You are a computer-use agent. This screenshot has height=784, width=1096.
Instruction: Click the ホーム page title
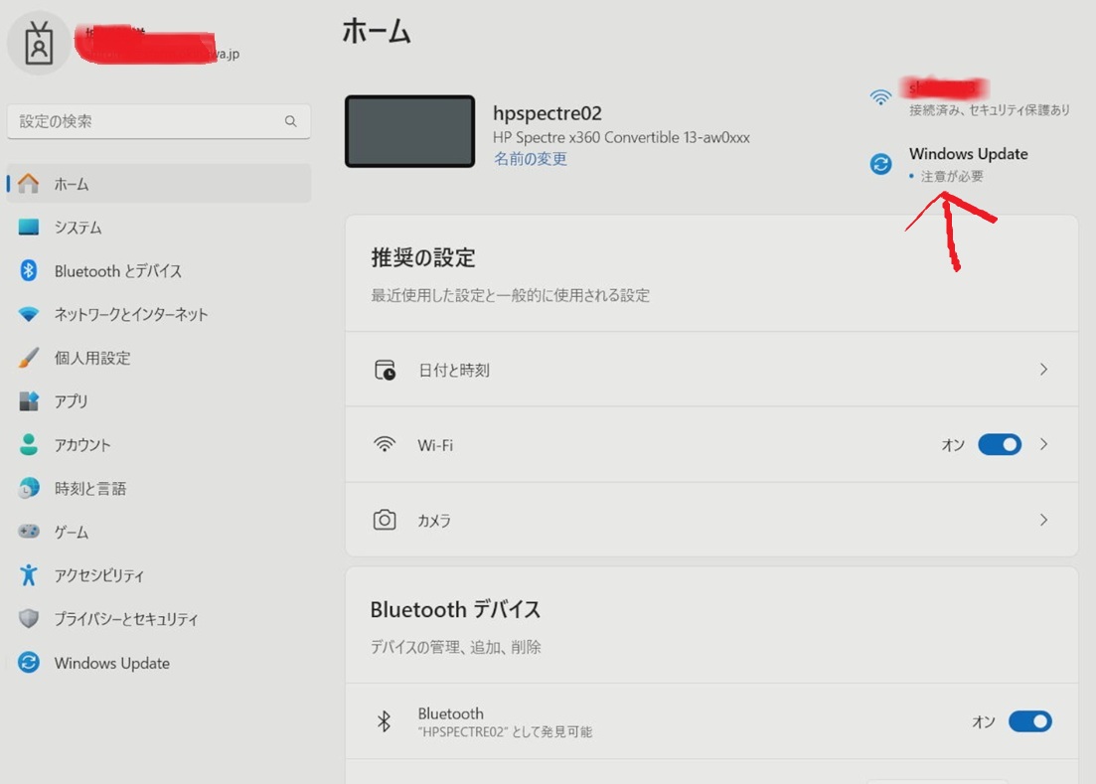[376, 32]
